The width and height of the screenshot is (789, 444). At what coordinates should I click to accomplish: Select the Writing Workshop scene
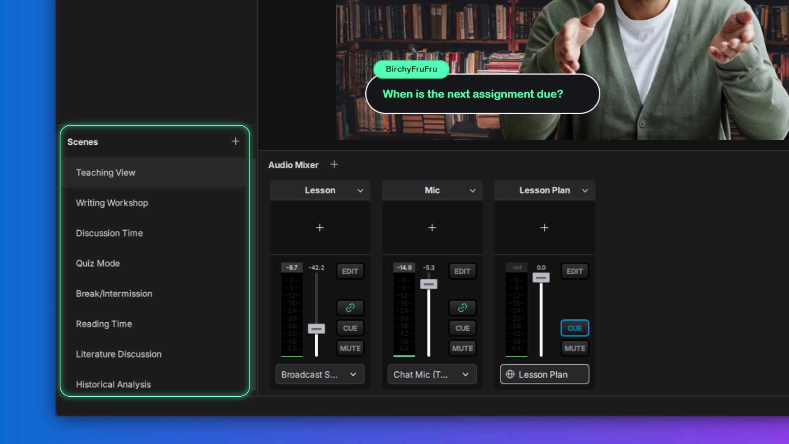112,203
